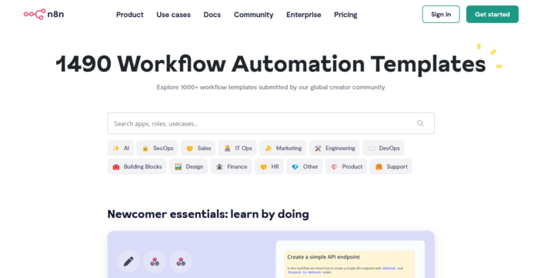Filter by DevOps category

[x=383, y=148]
